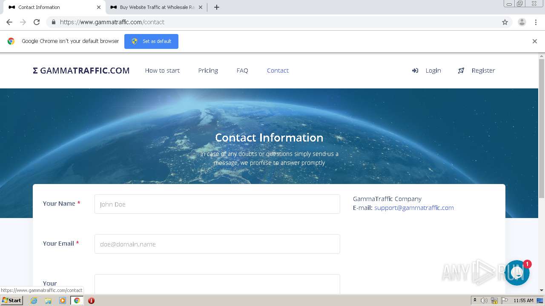
Task: Select the Contact nav item
Action: [278, 71]
